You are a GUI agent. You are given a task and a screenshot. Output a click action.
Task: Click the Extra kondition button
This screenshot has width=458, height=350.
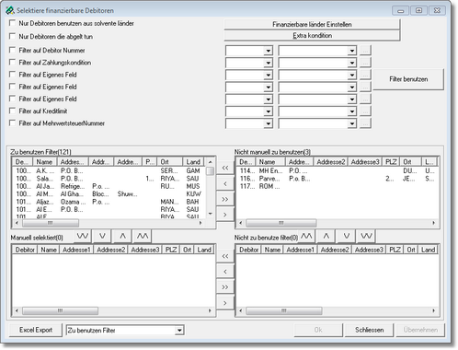(x=312, y=35)
